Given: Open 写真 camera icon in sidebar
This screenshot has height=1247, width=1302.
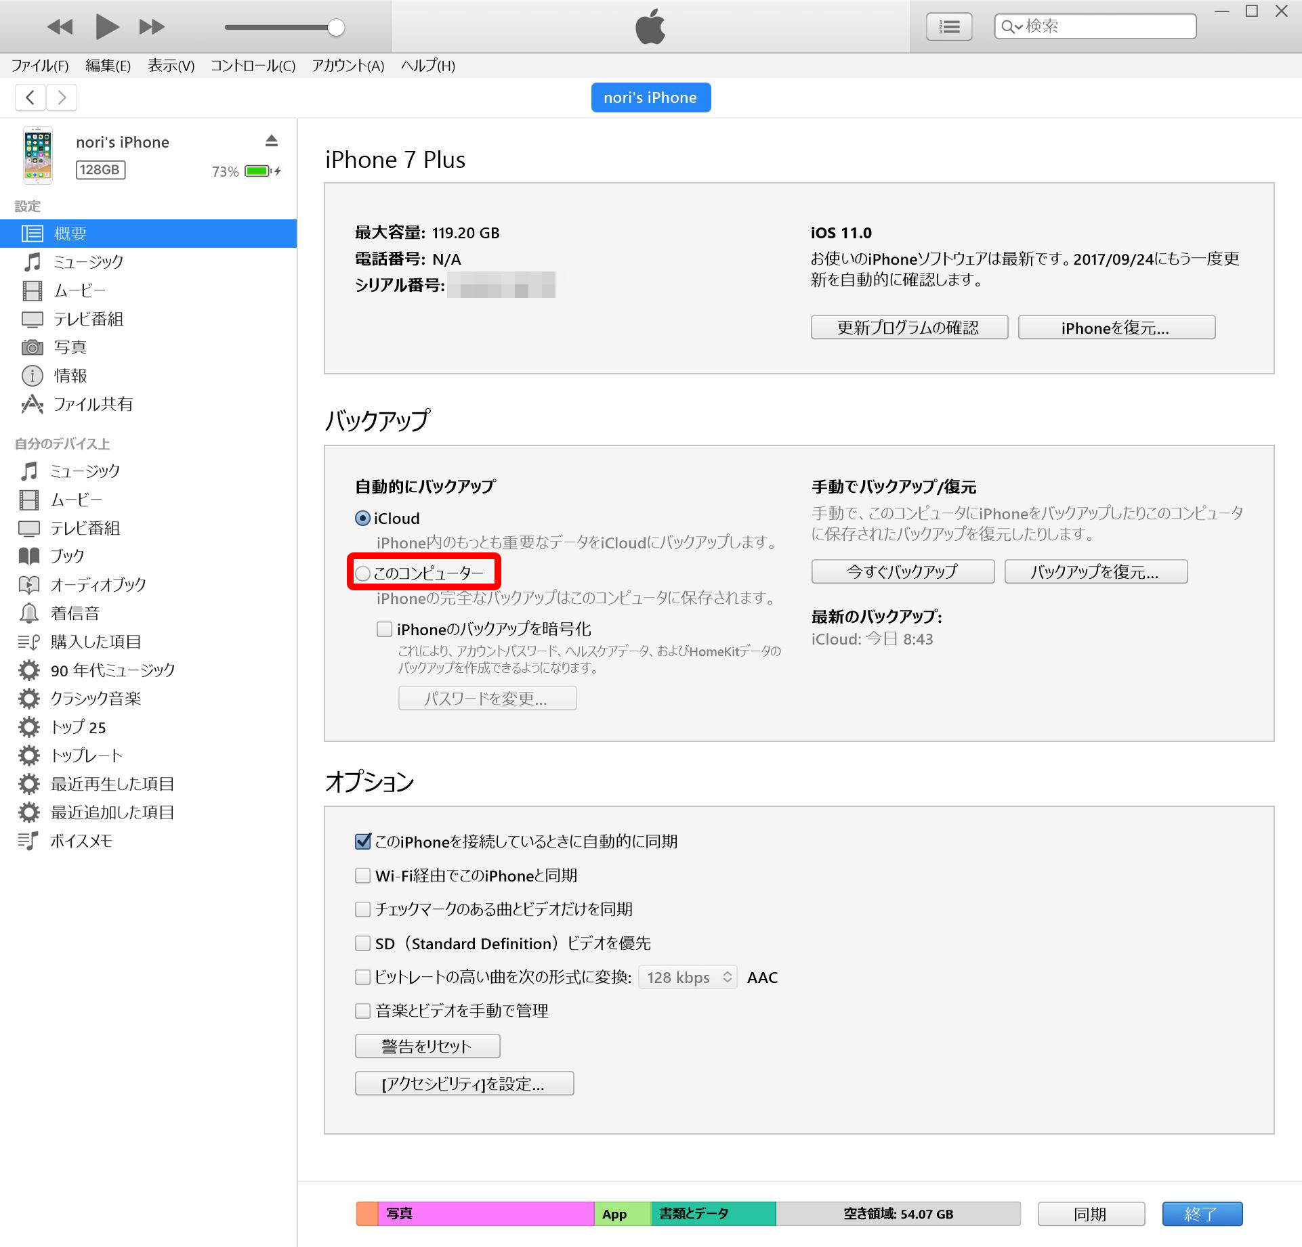Looking at the screenshot, I should (33, 347).
